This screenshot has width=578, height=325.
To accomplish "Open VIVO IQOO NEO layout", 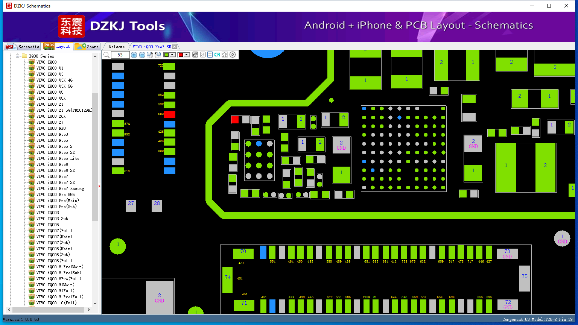I will click(x=51, y=128).
